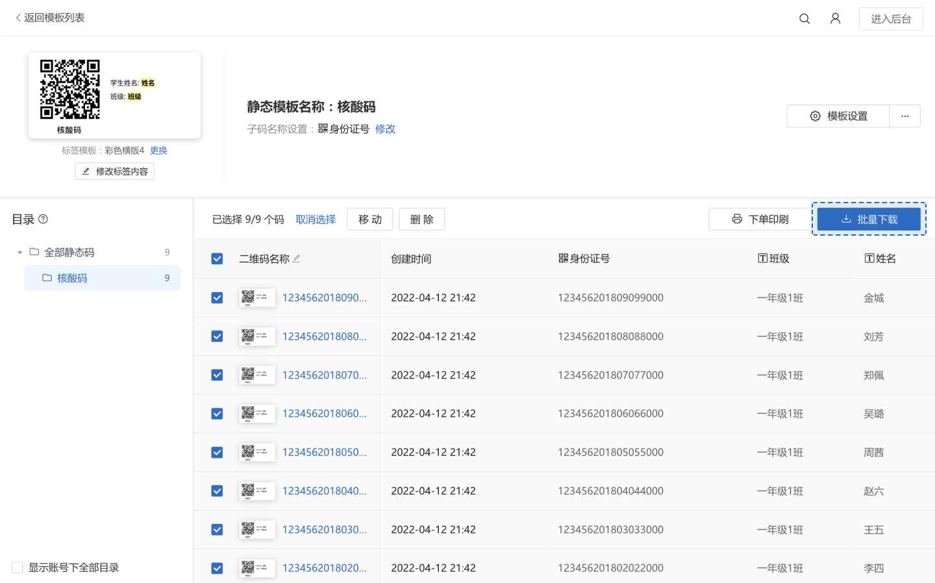The image size is (935, 583).
Task: Click ID cell 123456201805055000
Action: tap(610, 453)
